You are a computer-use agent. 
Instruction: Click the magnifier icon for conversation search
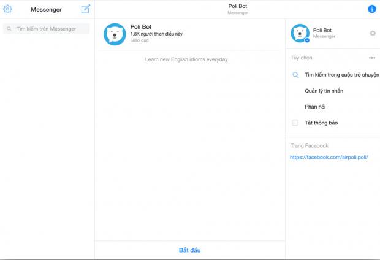click(295, 75)
